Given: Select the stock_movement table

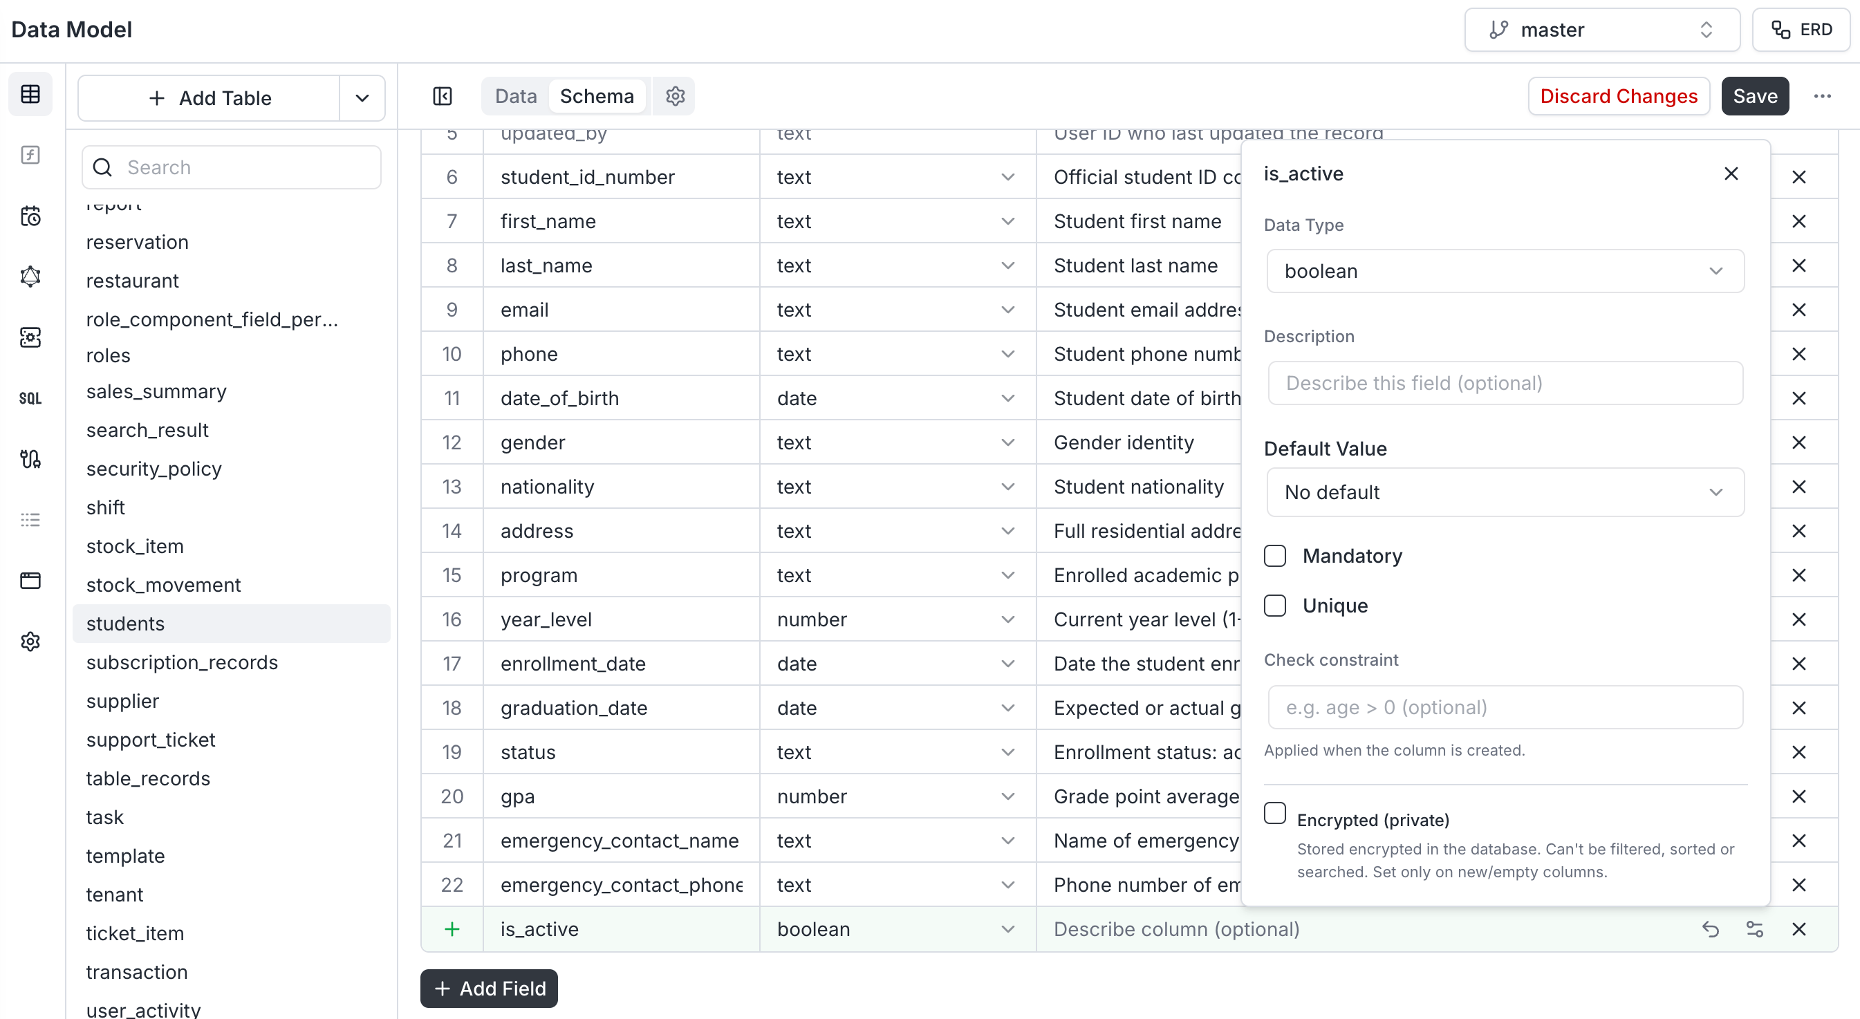Looking at the screenshot, I should [231, 586].
